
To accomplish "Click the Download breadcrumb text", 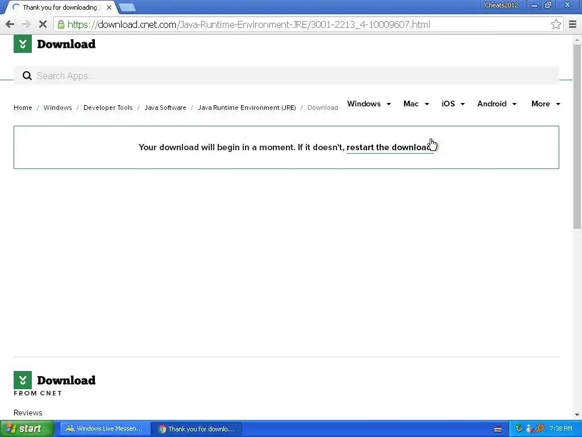I will point(323,108).
